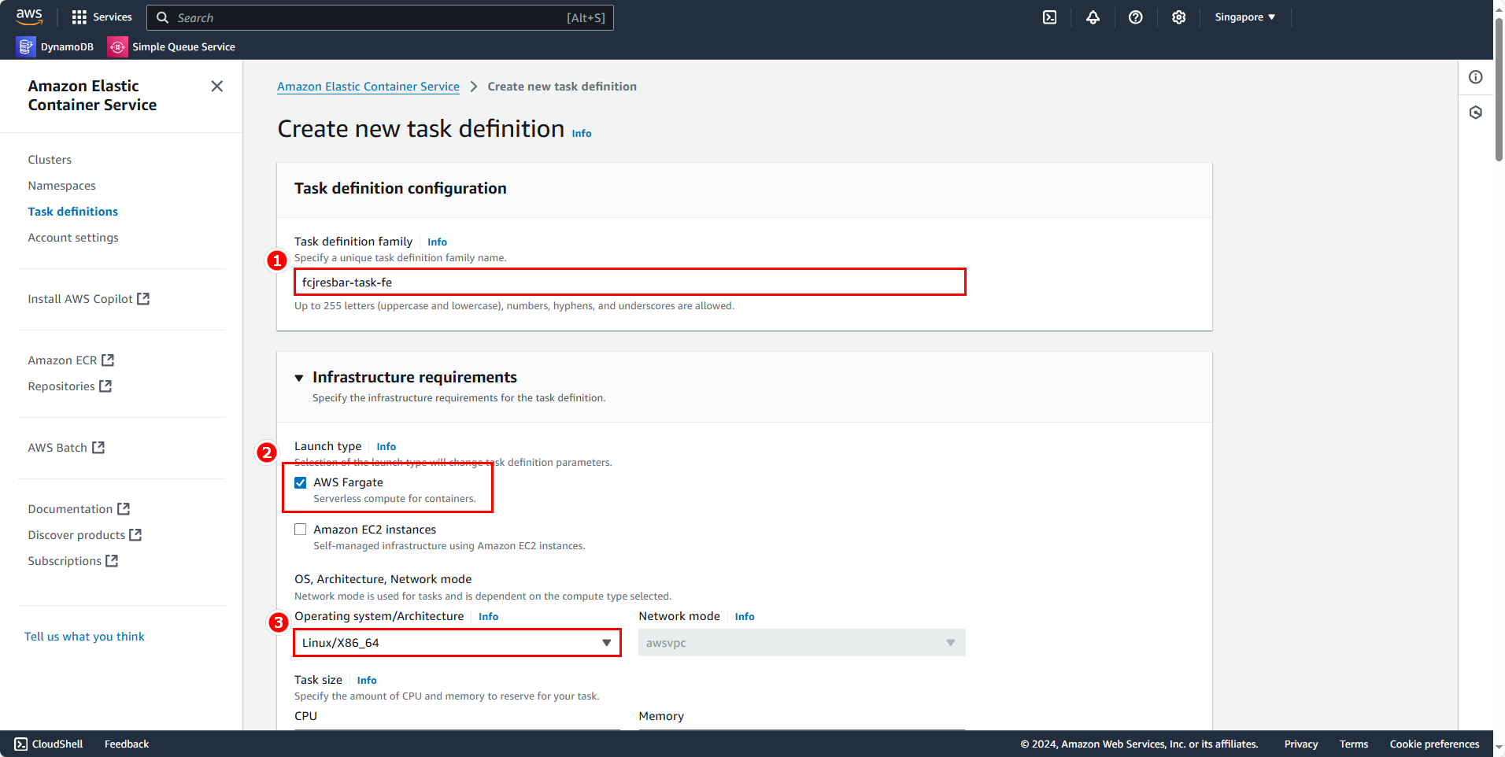The image size is (1505, 757).
Task: Close the ECS navigation sidebar
Action: (x=217, y=86)
